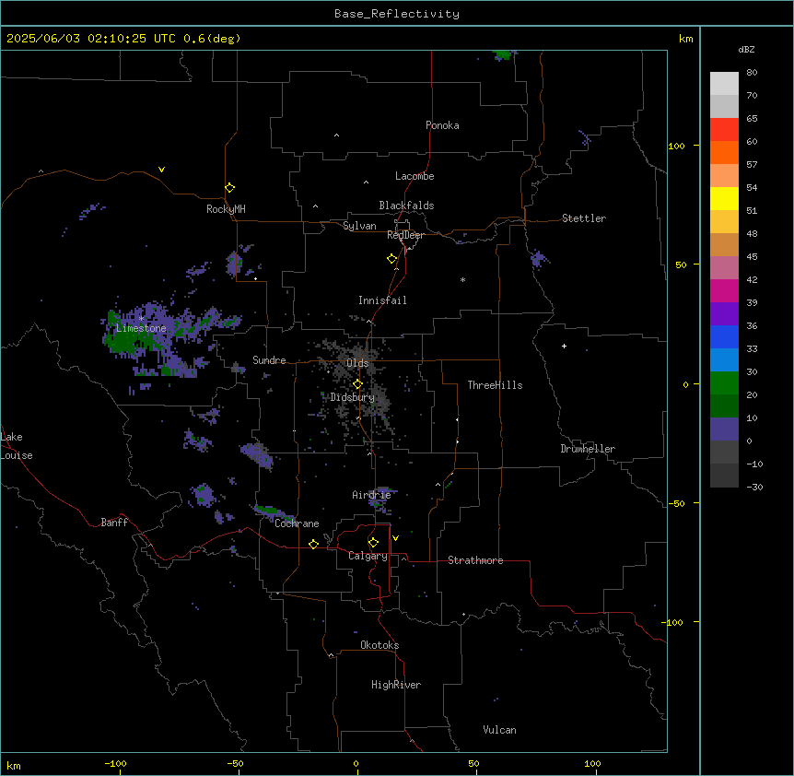This screenshot has height=776, width=794.
Task: Click the Cochrane town label
Action: [x=297, y=523]
